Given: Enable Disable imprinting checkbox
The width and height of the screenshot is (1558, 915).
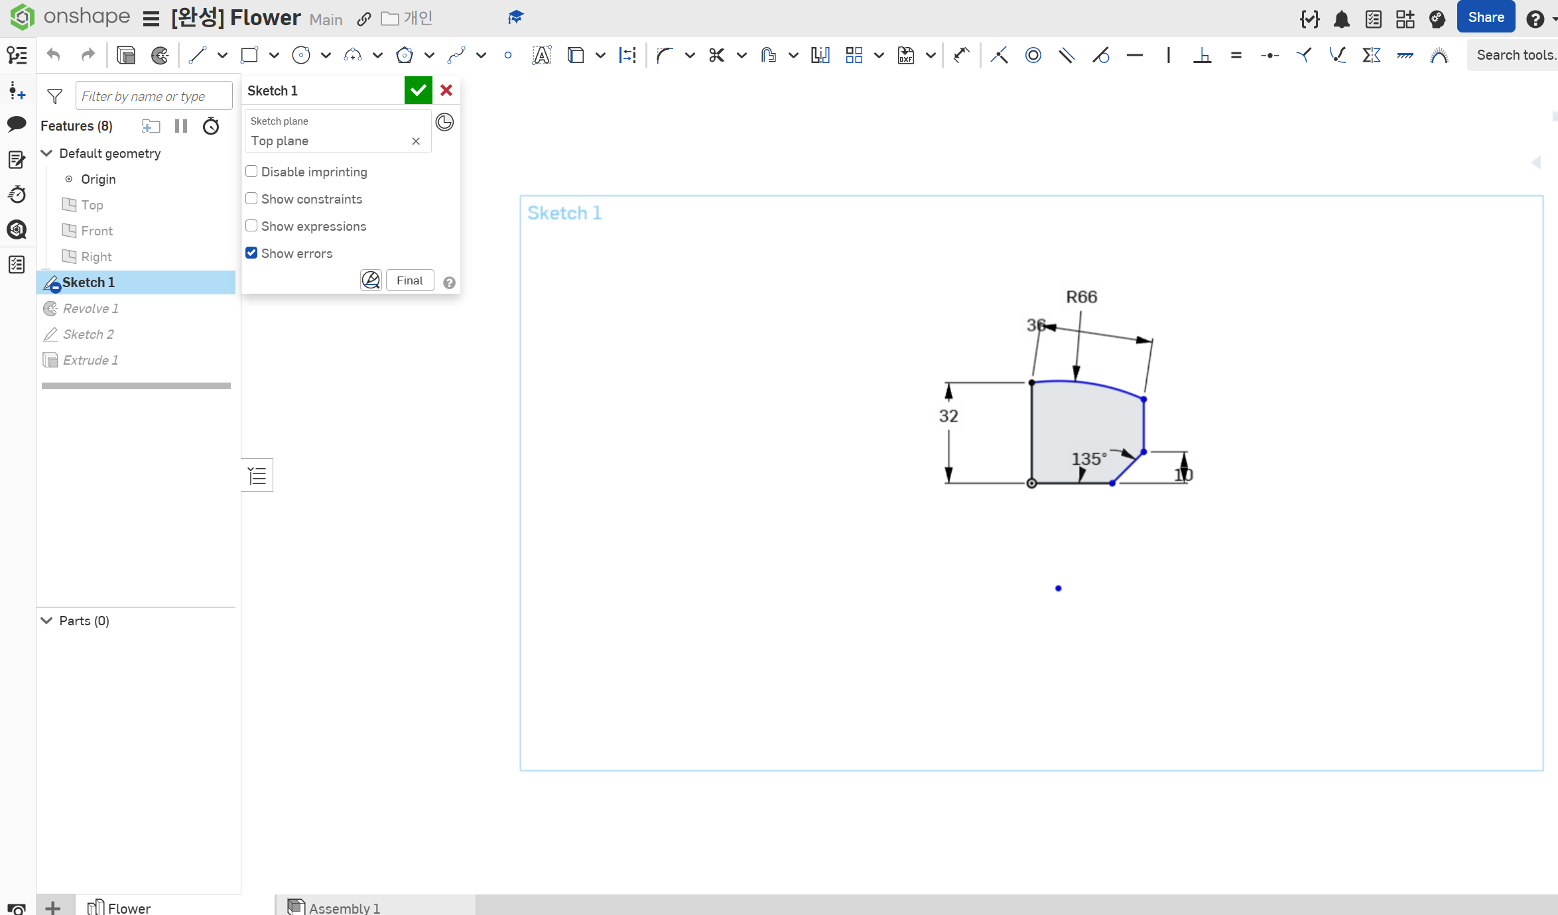Looking at the screenshot, I should pyautogui.click(x=251, y=172).
